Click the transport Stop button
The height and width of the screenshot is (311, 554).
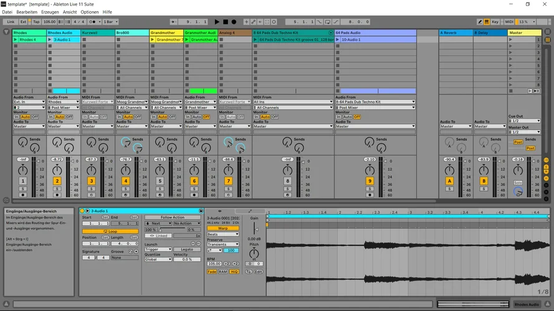coord(226,22)
